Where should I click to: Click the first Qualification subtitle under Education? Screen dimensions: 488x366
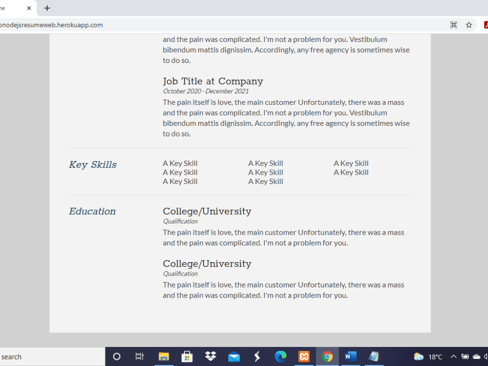(180, 221)
